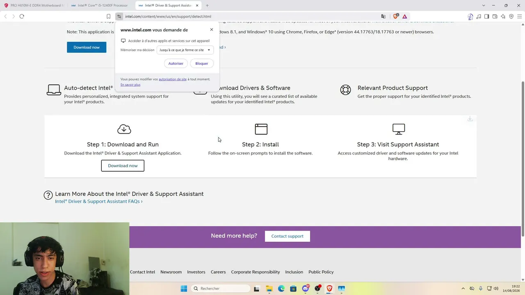Click the address bar URL field
The height and width of the screenshot is (295, 525).
[x=250, y=16]
